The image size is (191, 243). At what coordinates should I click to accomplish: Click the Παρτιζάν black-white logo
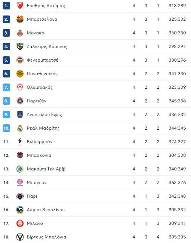[x=20, y=101]
